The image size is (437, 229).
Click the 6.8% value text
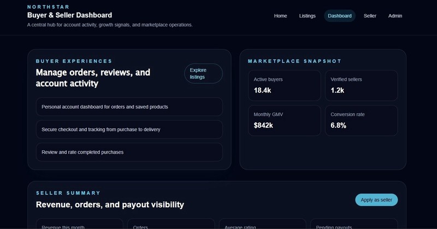point(338,126)
